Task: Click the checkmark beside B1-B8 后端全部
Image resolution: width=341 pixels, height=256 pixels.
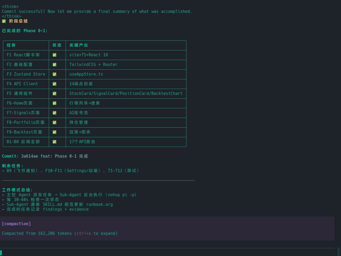Action: tap(54, 142)
